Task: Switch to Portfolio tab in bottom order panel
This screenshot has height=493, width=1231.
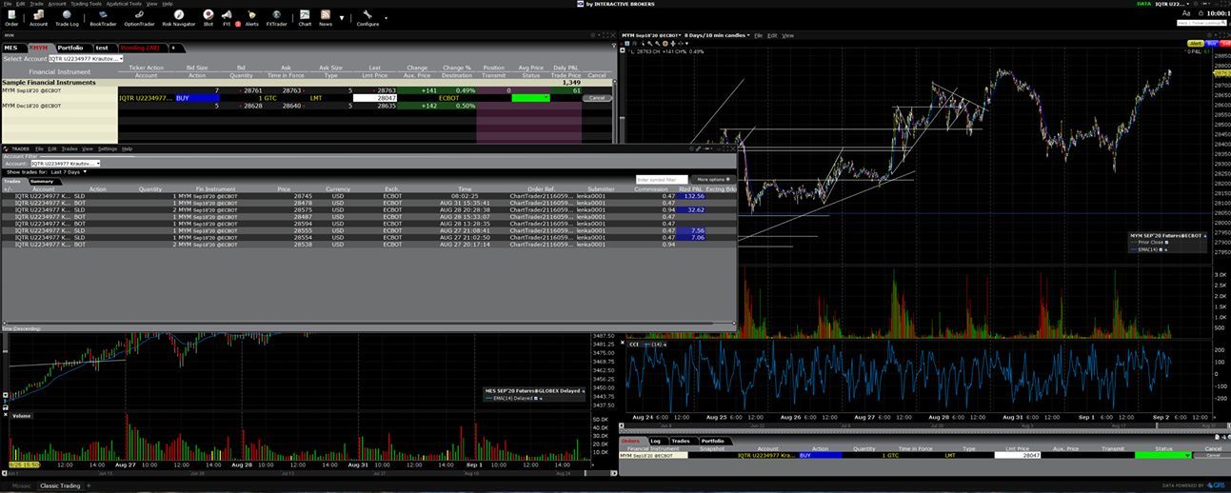Action: [x=712, y=441]
